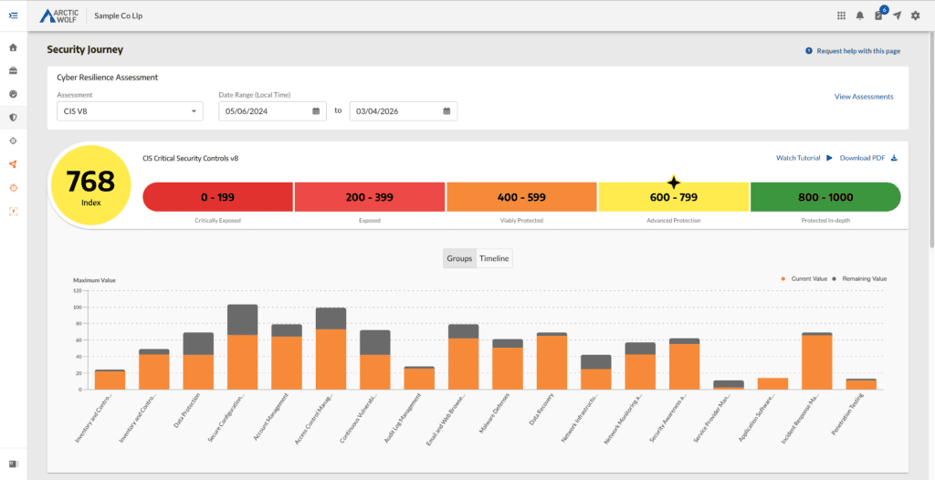Click Request help with this page
Image resolution: width=935 pixels, height=480 pixels.
click(x=853, y=51)
